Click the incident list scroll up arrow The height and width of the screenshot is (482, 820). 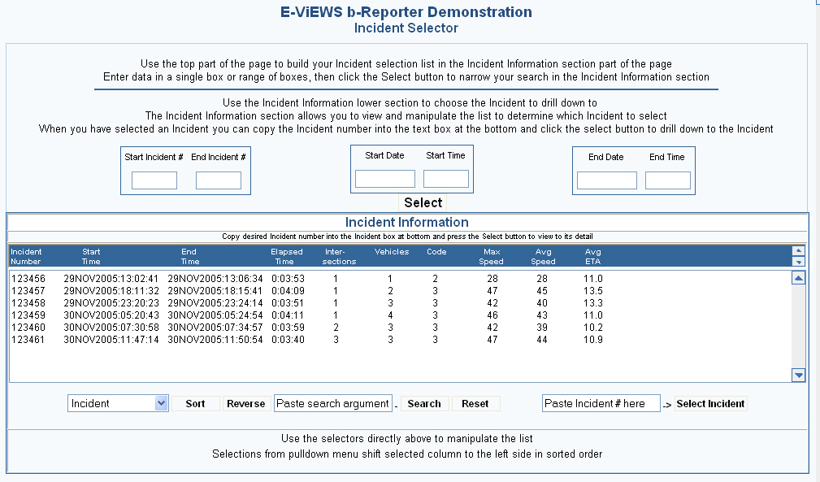click(x=798, y=278)
